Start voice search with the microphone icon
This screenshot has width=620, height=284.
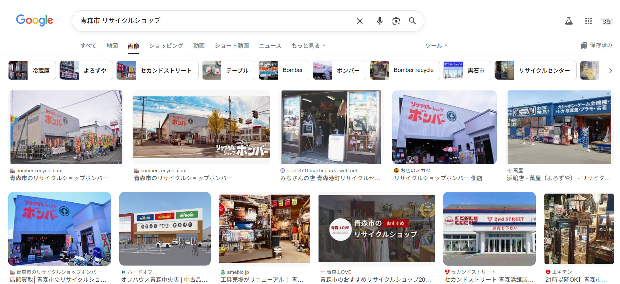tap(379, 21)
